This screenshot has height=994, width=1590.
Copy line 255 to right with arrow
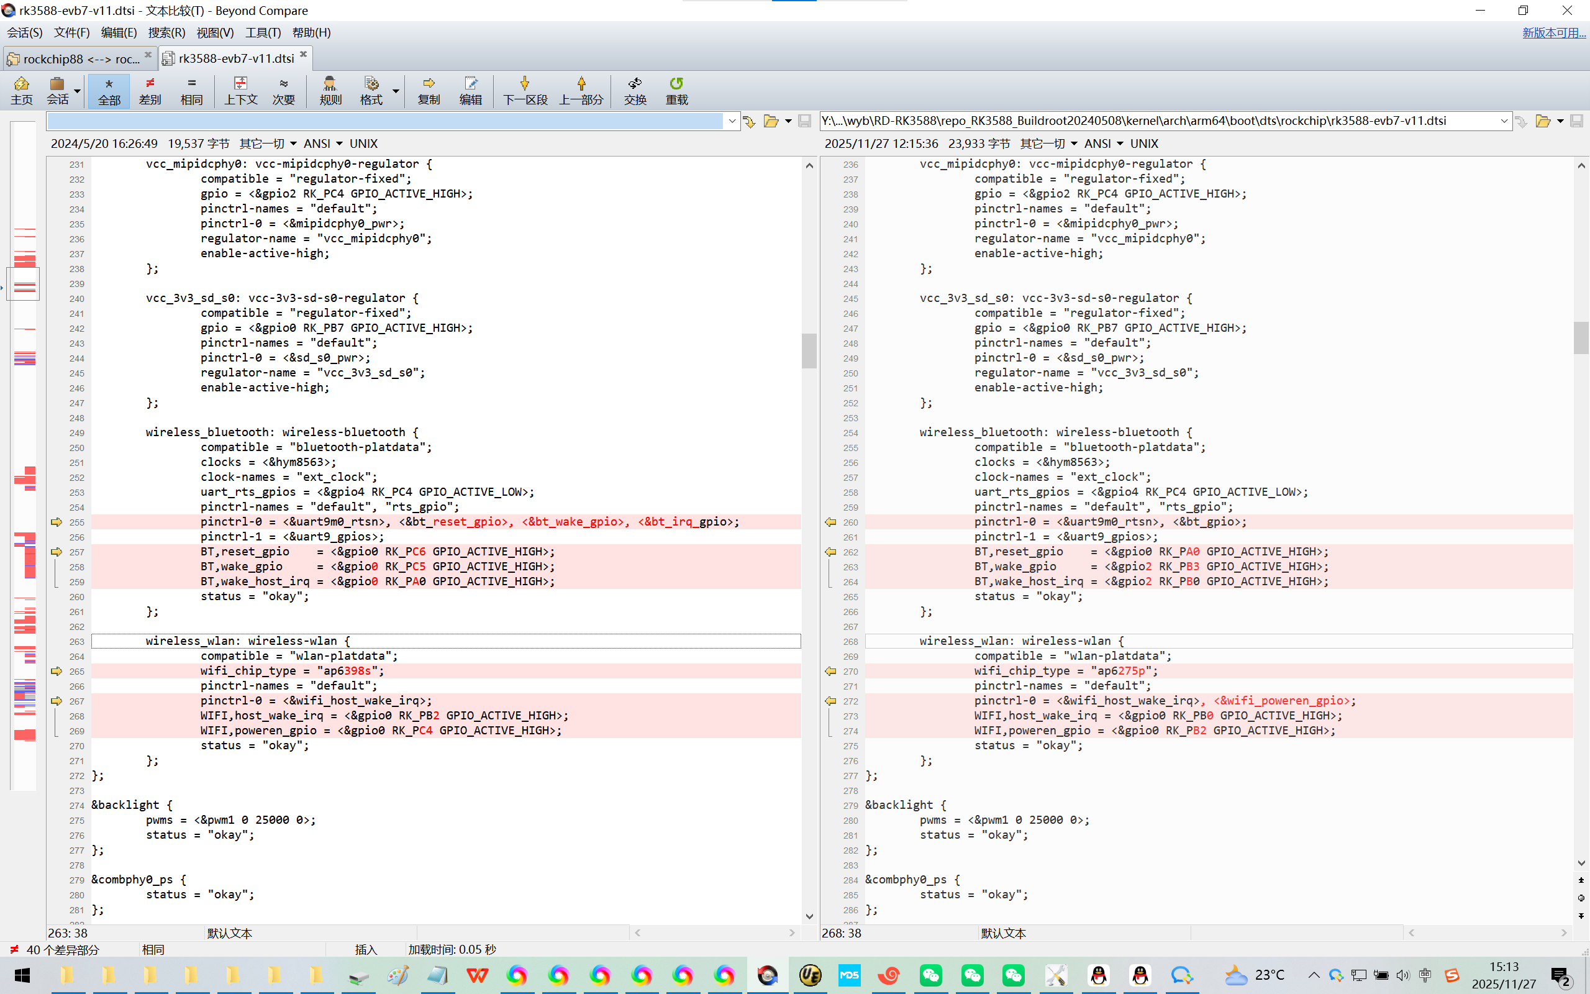(x=57, y=522)
